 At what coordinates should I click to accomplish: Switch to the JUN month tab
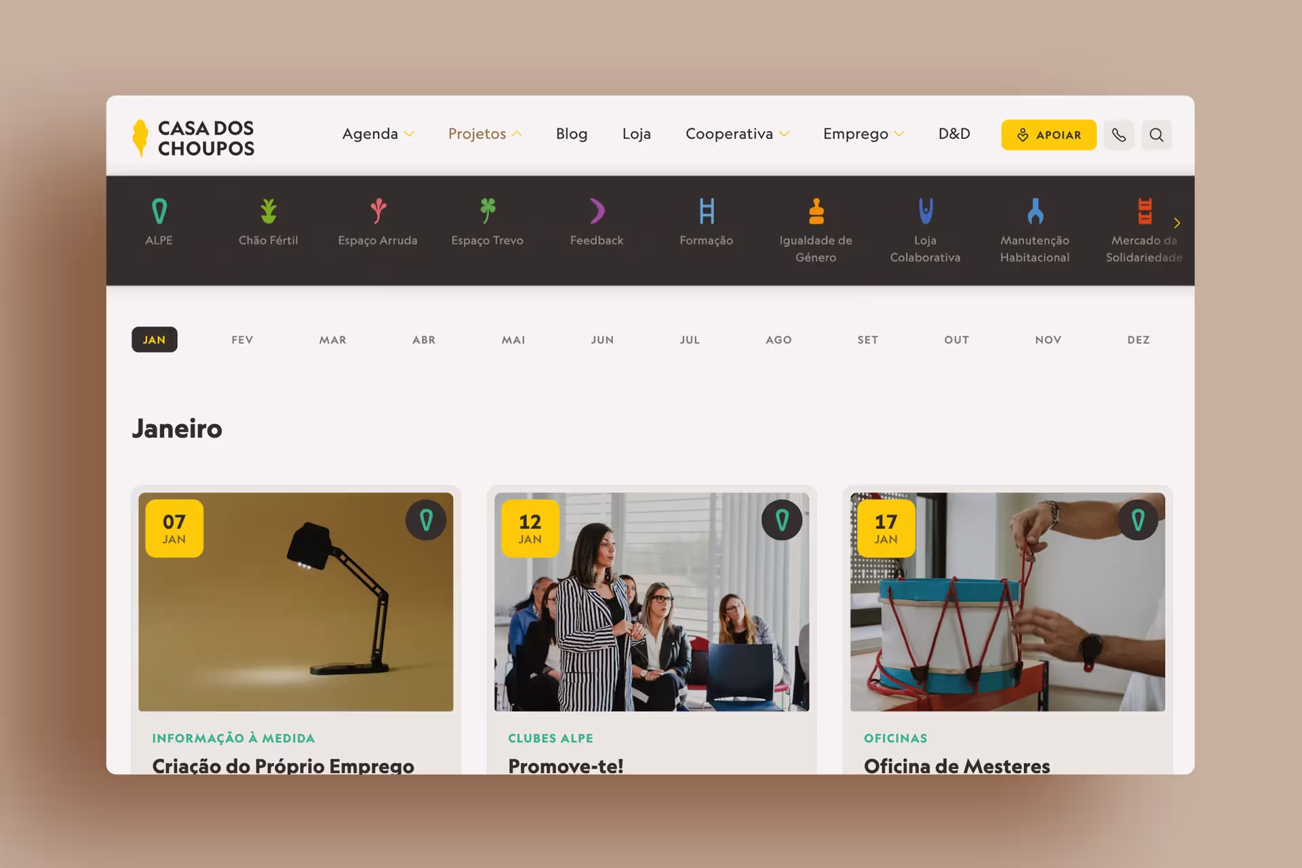click(602, 340)
